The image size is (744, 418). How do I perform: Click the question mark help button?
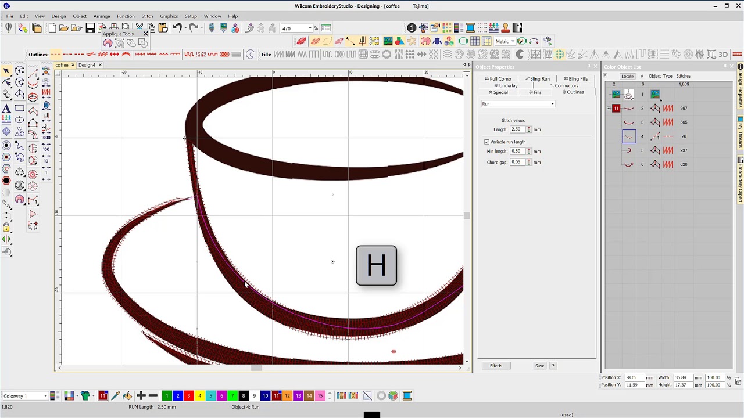[x=553, y=366]
